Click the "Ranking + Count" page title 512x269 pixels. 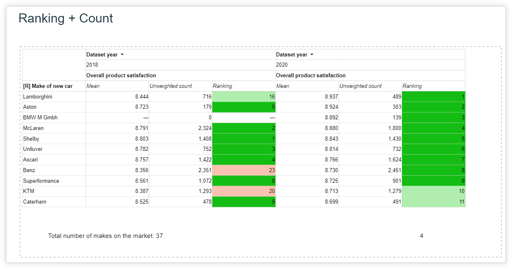pos(66,18)
